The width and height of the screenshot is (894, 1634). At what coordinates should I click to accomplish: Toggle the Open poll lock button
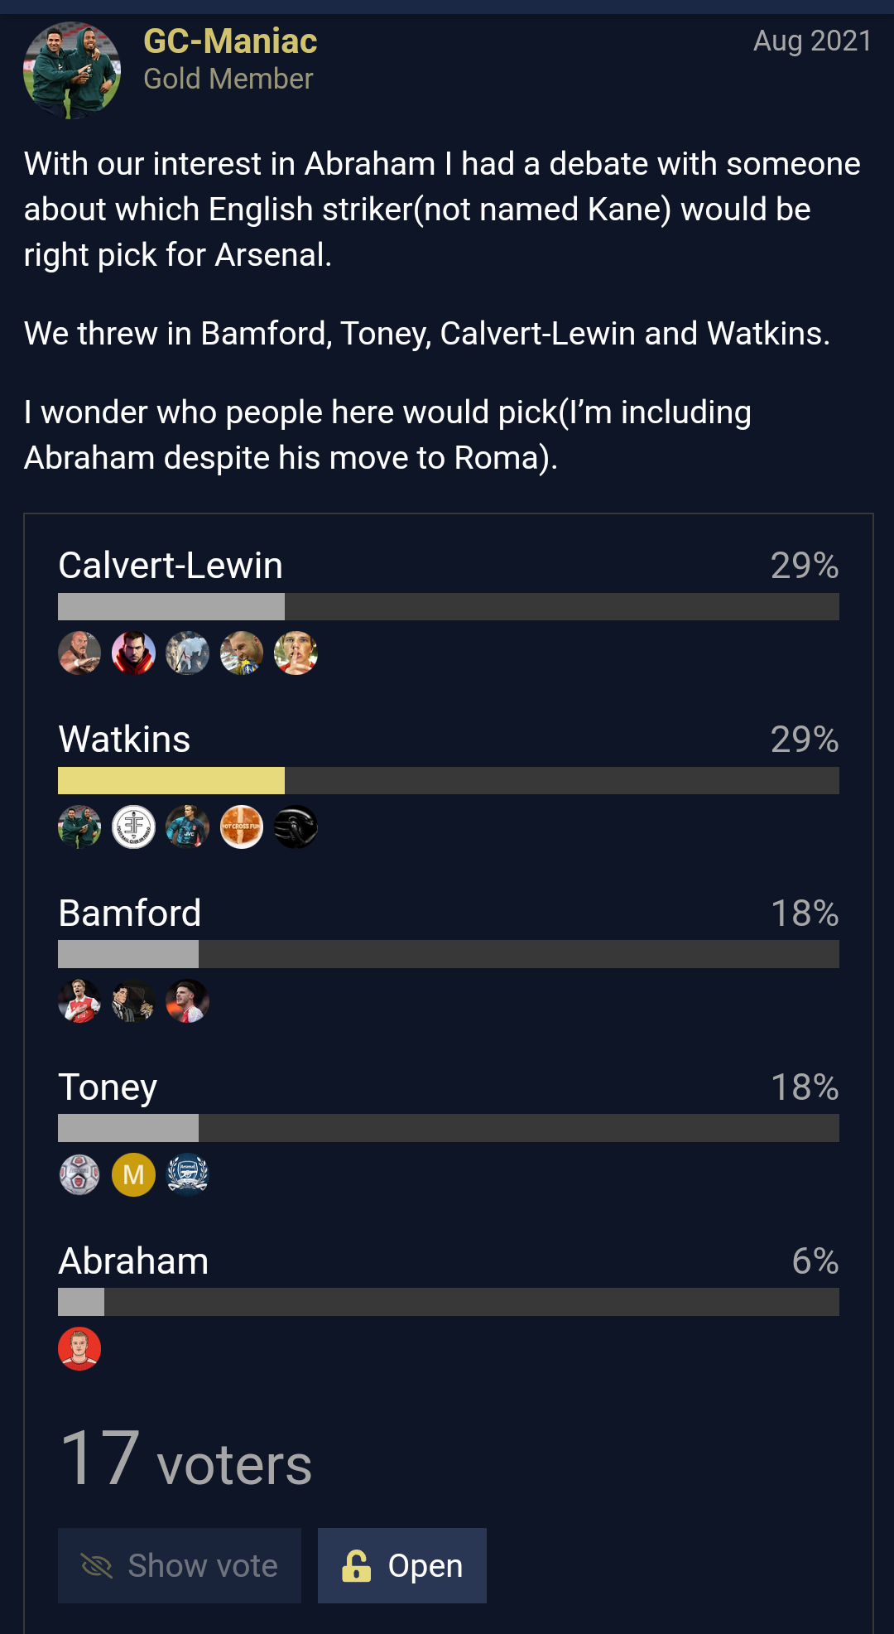(x=402, y=1565)
